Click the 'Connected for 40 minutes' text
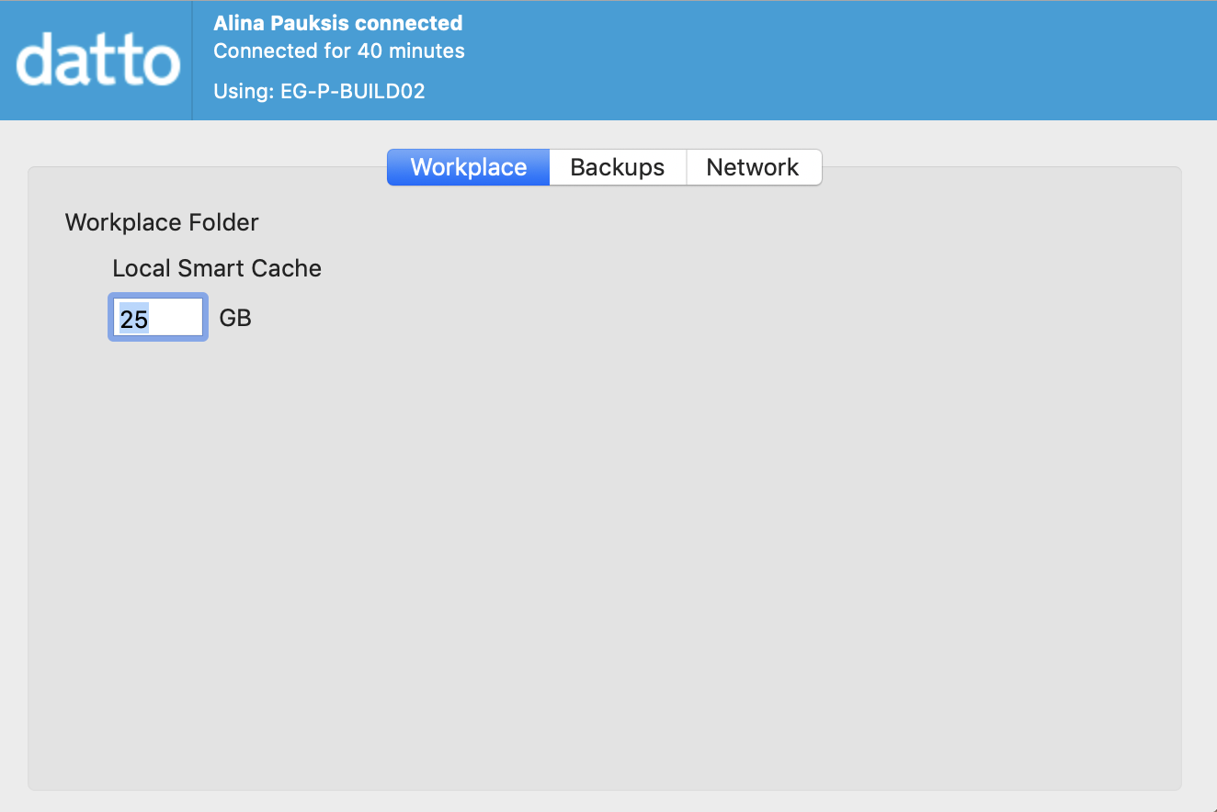The height and width of the screenshot is (812, 1217). [339, 51]
